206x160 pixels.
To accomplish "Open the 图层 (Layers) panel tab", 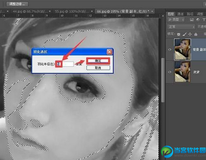I will 171,14.
